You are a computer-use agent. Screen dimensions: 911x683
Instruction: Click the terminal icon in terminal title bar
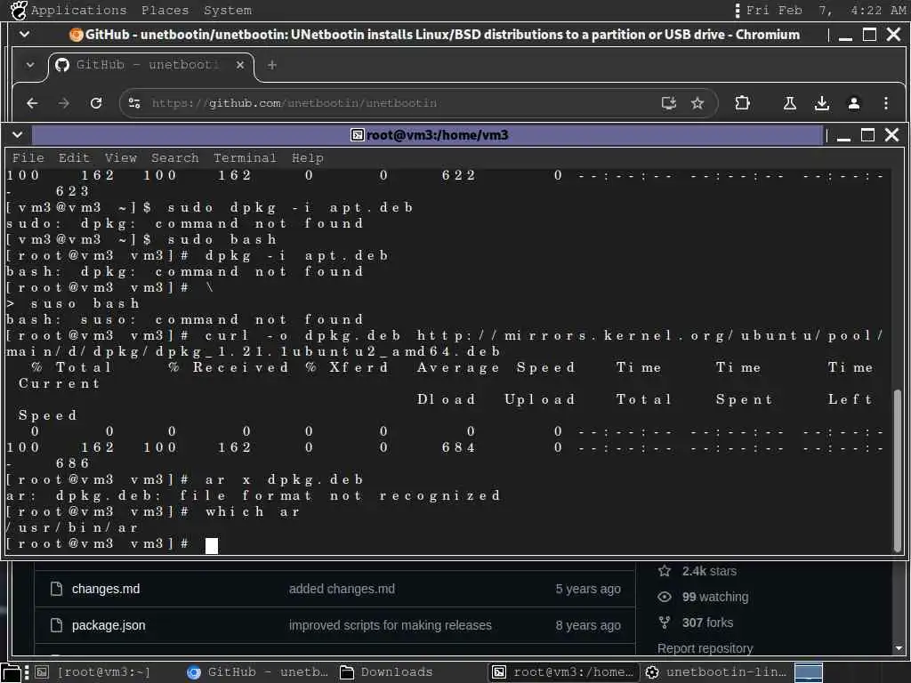358,135
